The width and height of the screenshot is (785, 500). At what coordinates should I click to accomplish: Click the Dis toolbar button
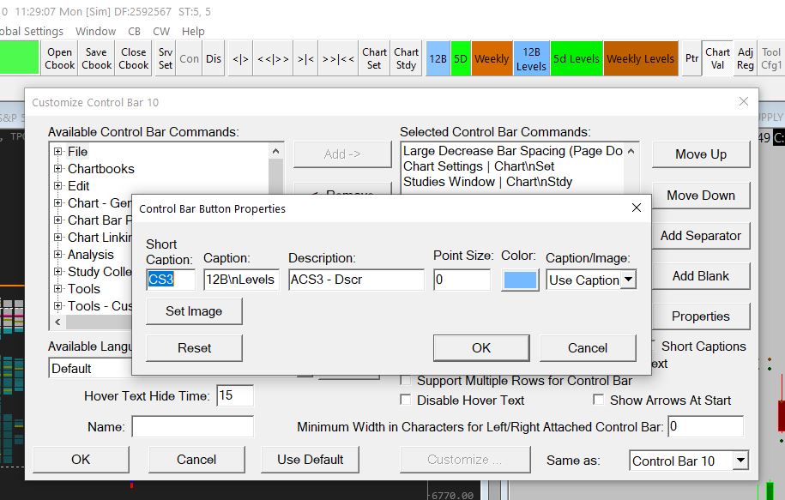tap(214, 58)
